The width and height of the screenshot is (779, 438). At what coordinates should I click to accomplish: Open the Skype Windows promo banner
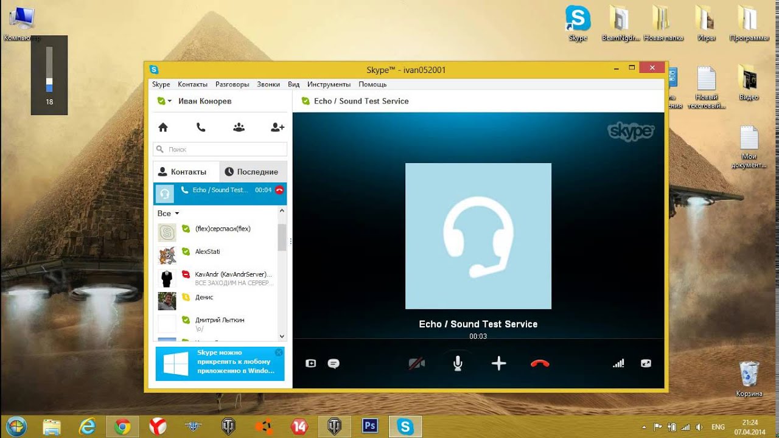coord(220,364)
